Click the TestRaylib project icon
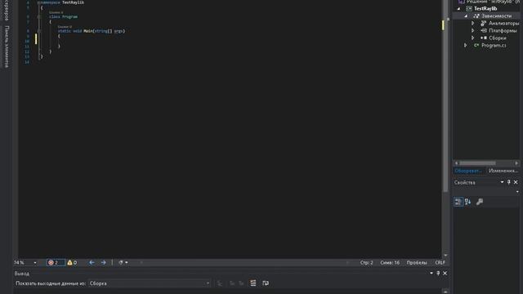This screenshot has width=523, height=294. click(x=469, y=9)
